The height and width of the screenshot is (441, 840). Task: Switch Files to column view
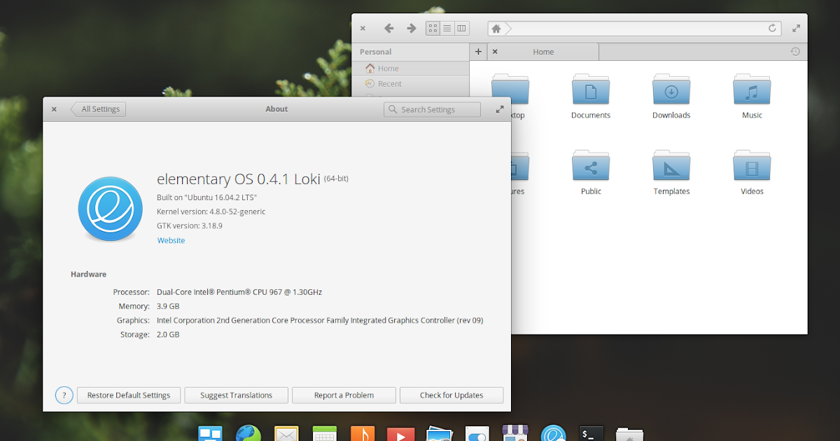pos(461,29)
